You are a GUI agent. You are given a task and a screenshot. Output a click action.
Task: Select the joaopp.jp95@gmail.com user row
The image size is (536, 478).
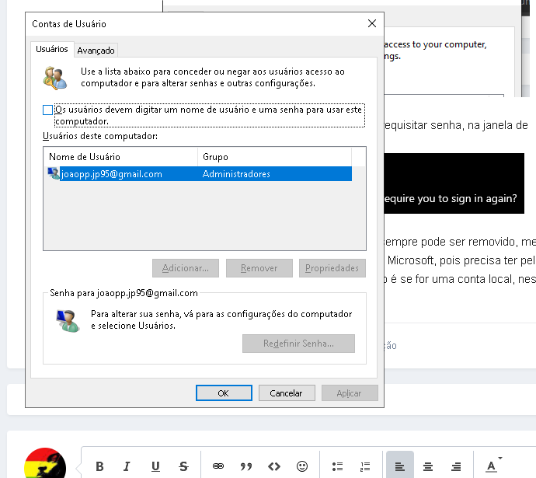coord(200,173)
